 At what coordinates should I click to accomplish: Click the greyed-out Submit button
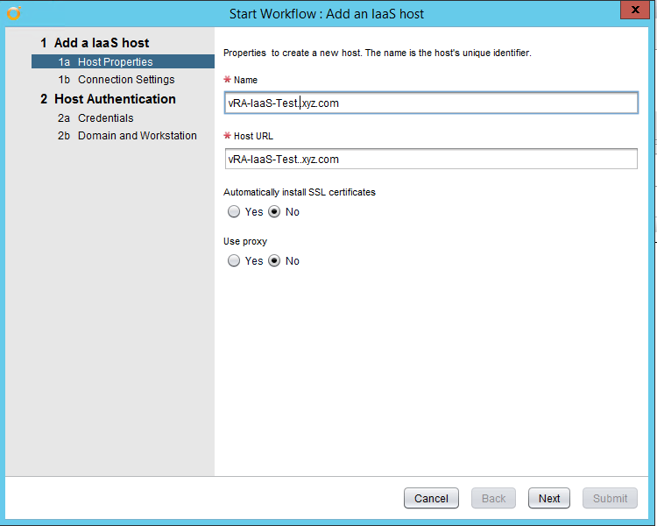pyautogui.click(x=610, y=498)
